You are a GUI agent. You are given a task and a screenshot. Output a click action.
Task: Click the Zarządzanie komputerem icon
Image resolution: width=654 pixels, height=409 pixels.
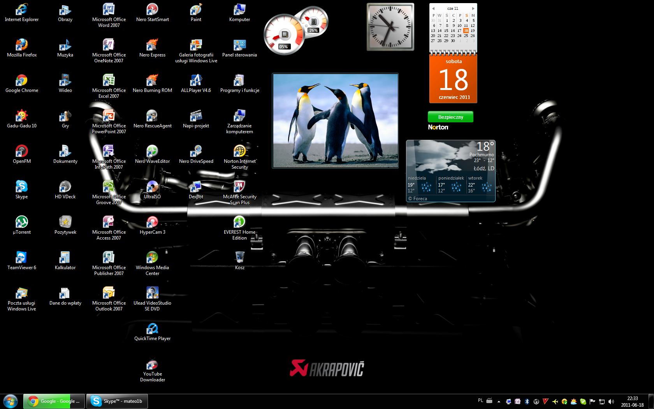coord(240,122)
